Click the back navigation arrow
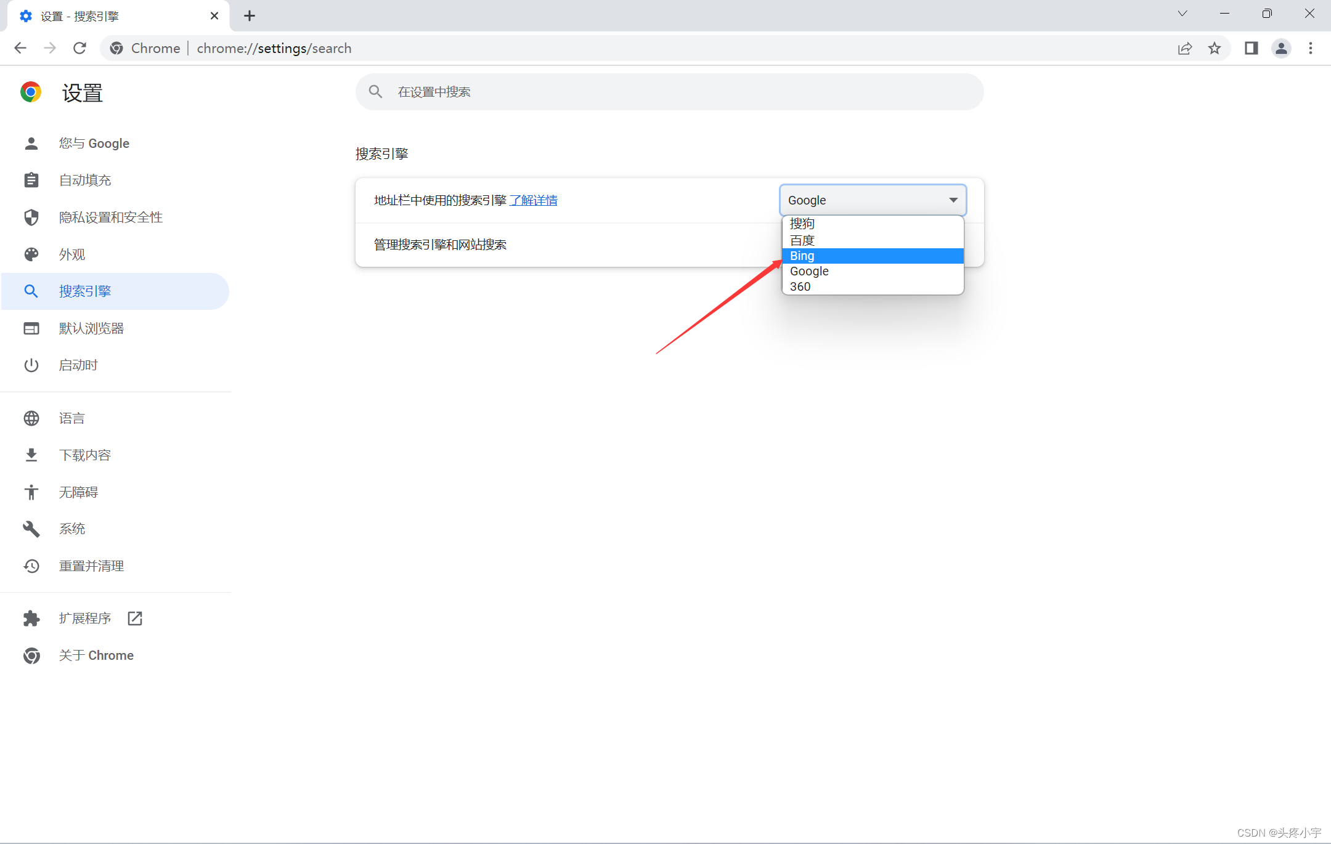This screenshot has height=844, width=1331. tap(20, 48)
